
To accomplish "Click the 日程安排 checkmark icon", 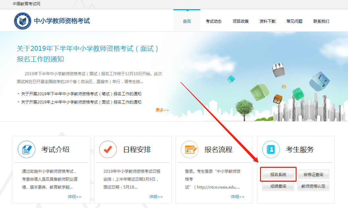I will pos(108,149).
